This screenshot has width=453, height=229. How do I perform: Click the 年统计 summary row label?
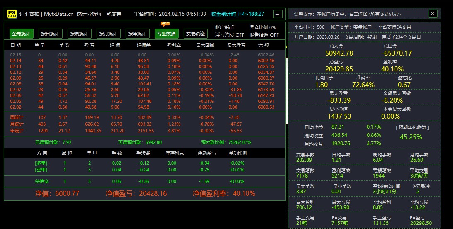17,131
